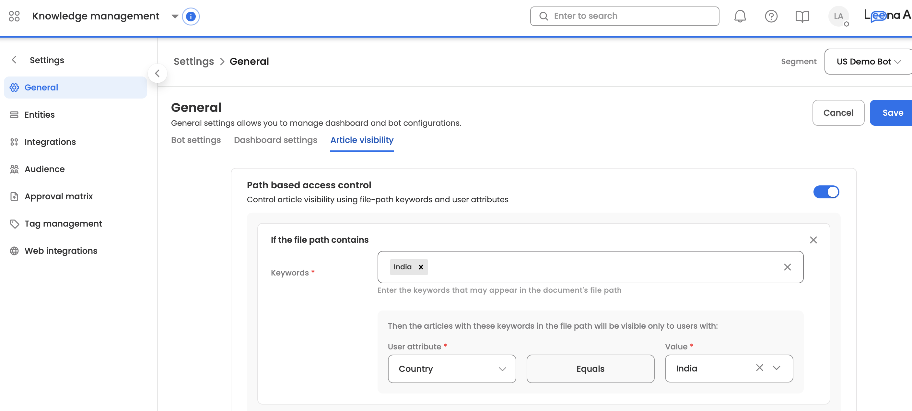Remove the India keyword chip
The width and height of the screenshot is (912, 411).
point(421,267)
